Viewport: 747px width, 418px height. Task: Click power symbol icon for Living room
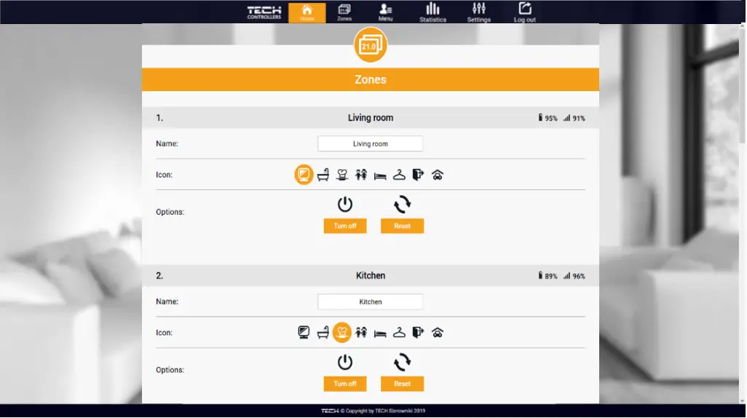click(x=345, y=205)
